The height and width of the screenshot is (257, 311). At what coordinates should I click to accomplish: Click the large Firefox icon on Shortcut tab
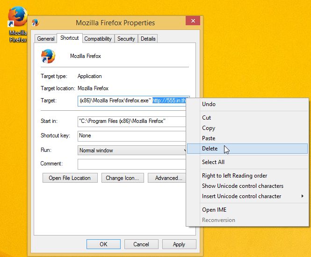48,56
